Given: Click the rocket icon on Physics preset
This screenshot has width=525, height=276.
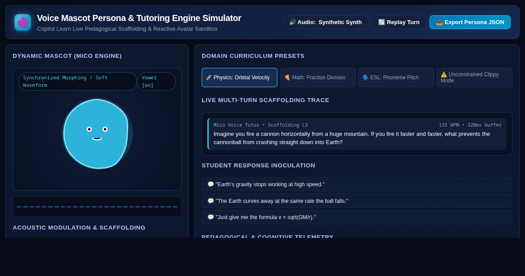Looking at the screenshot, I should pyautogui.click(x=209, y=78).
